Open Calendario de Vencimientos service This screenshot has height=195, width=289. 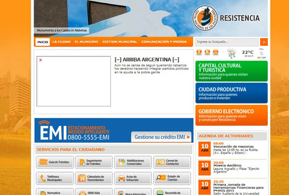(x=94, y=178)
